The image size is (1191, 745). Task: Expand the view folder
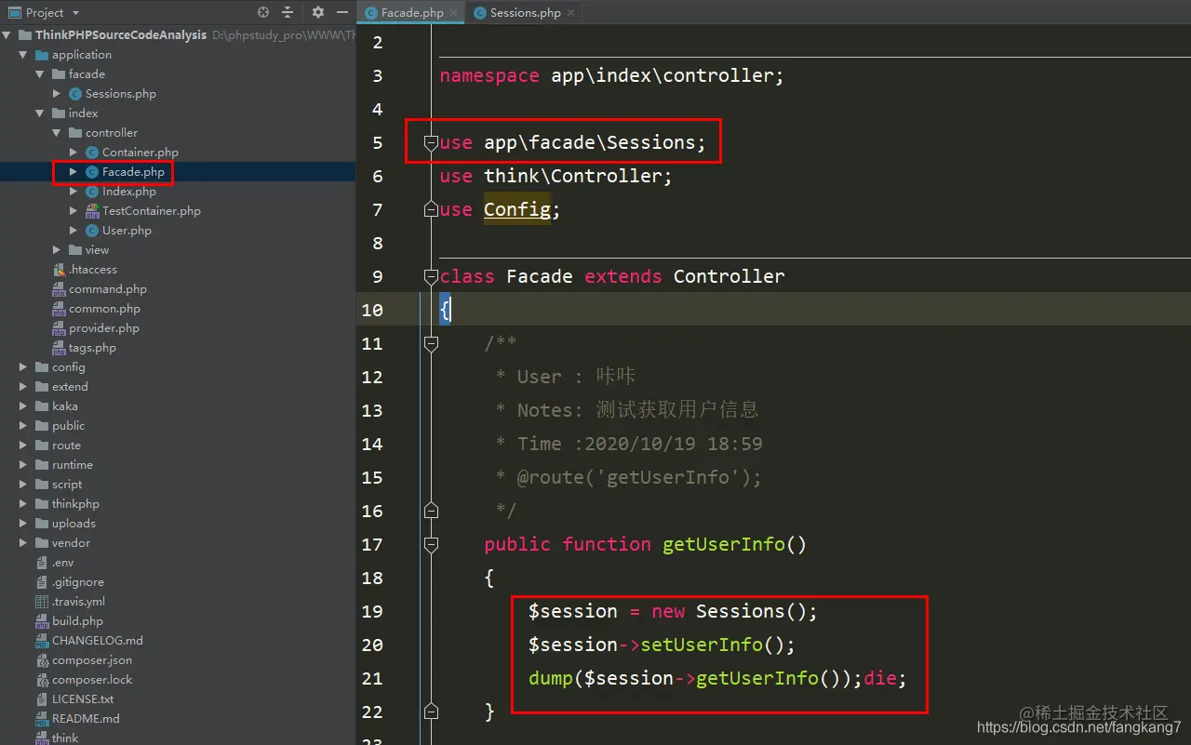click(x=57, y=250)
